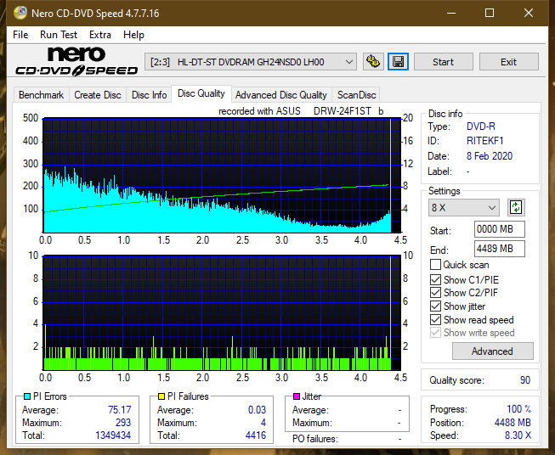Click the drive options tool icon
Viewport: 555px width, 455px height.
click(x=373, y=62)
